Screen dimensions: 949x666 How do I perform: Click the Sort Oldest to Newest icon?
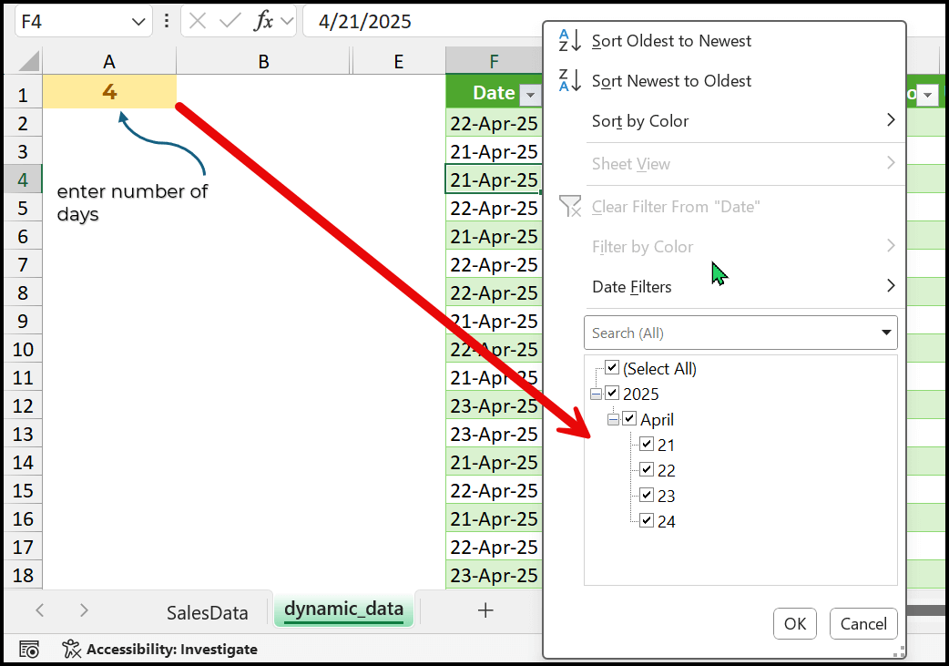570,41
